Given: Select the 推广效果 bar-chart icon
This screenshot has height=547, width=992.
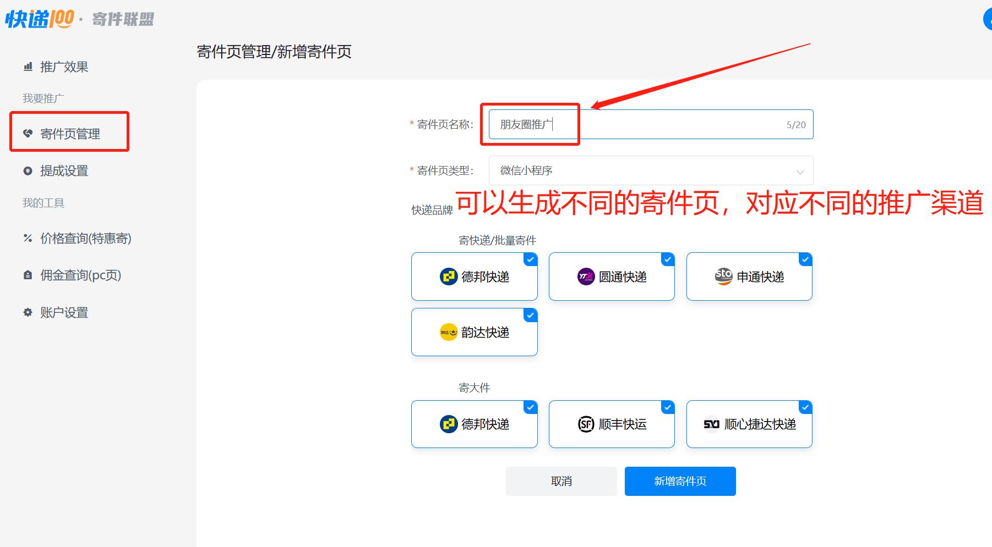Looking at the screenshot, I should (x=27, y=66).
